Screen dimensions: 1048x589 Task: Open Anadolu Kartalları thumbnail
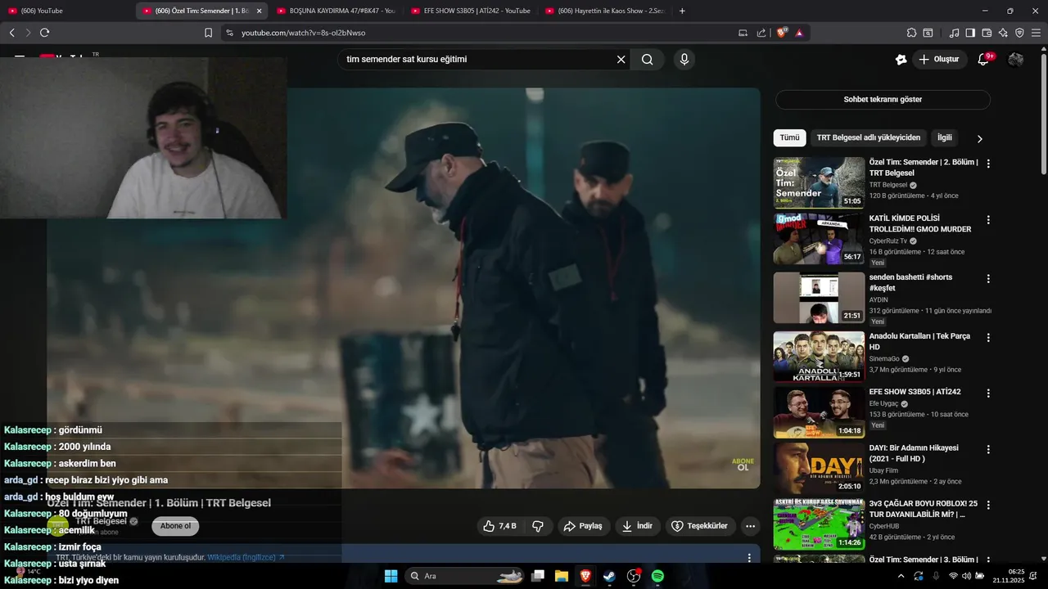[x=819, y=357]
